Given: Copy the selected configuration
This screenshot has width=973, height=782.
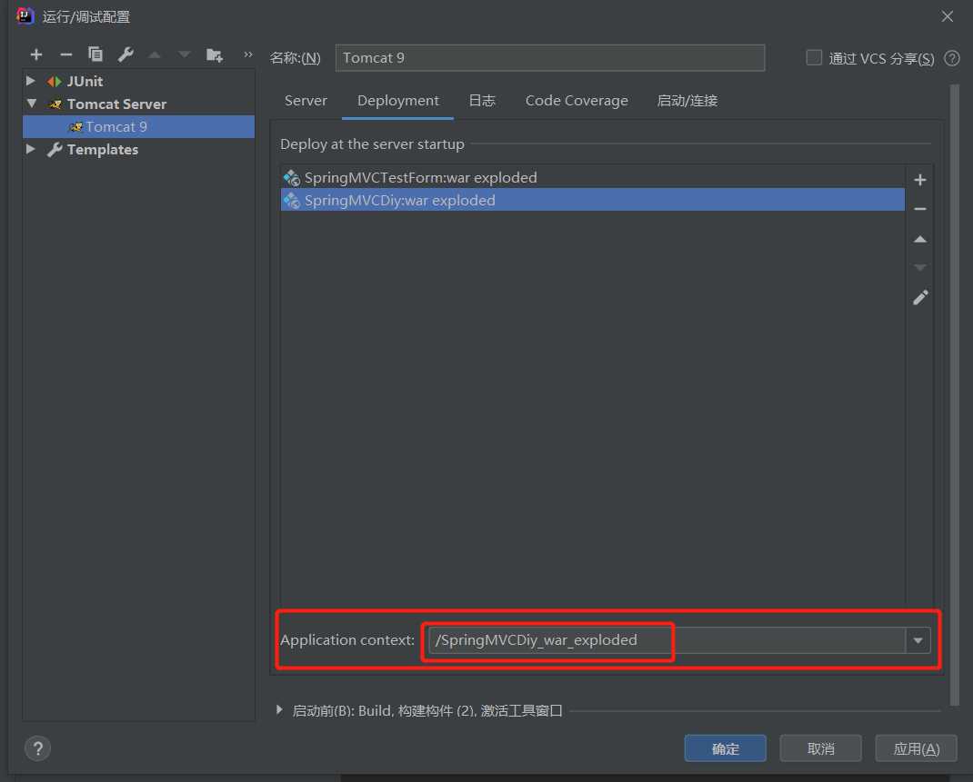Looking at the screenshot, I should [95, 54].
